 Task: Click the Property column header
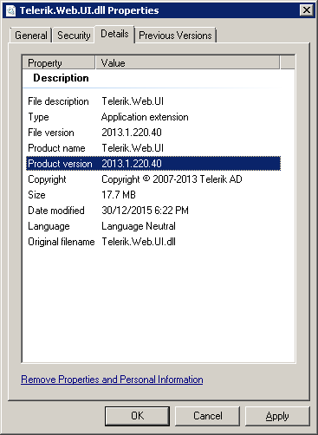(59, 63)
